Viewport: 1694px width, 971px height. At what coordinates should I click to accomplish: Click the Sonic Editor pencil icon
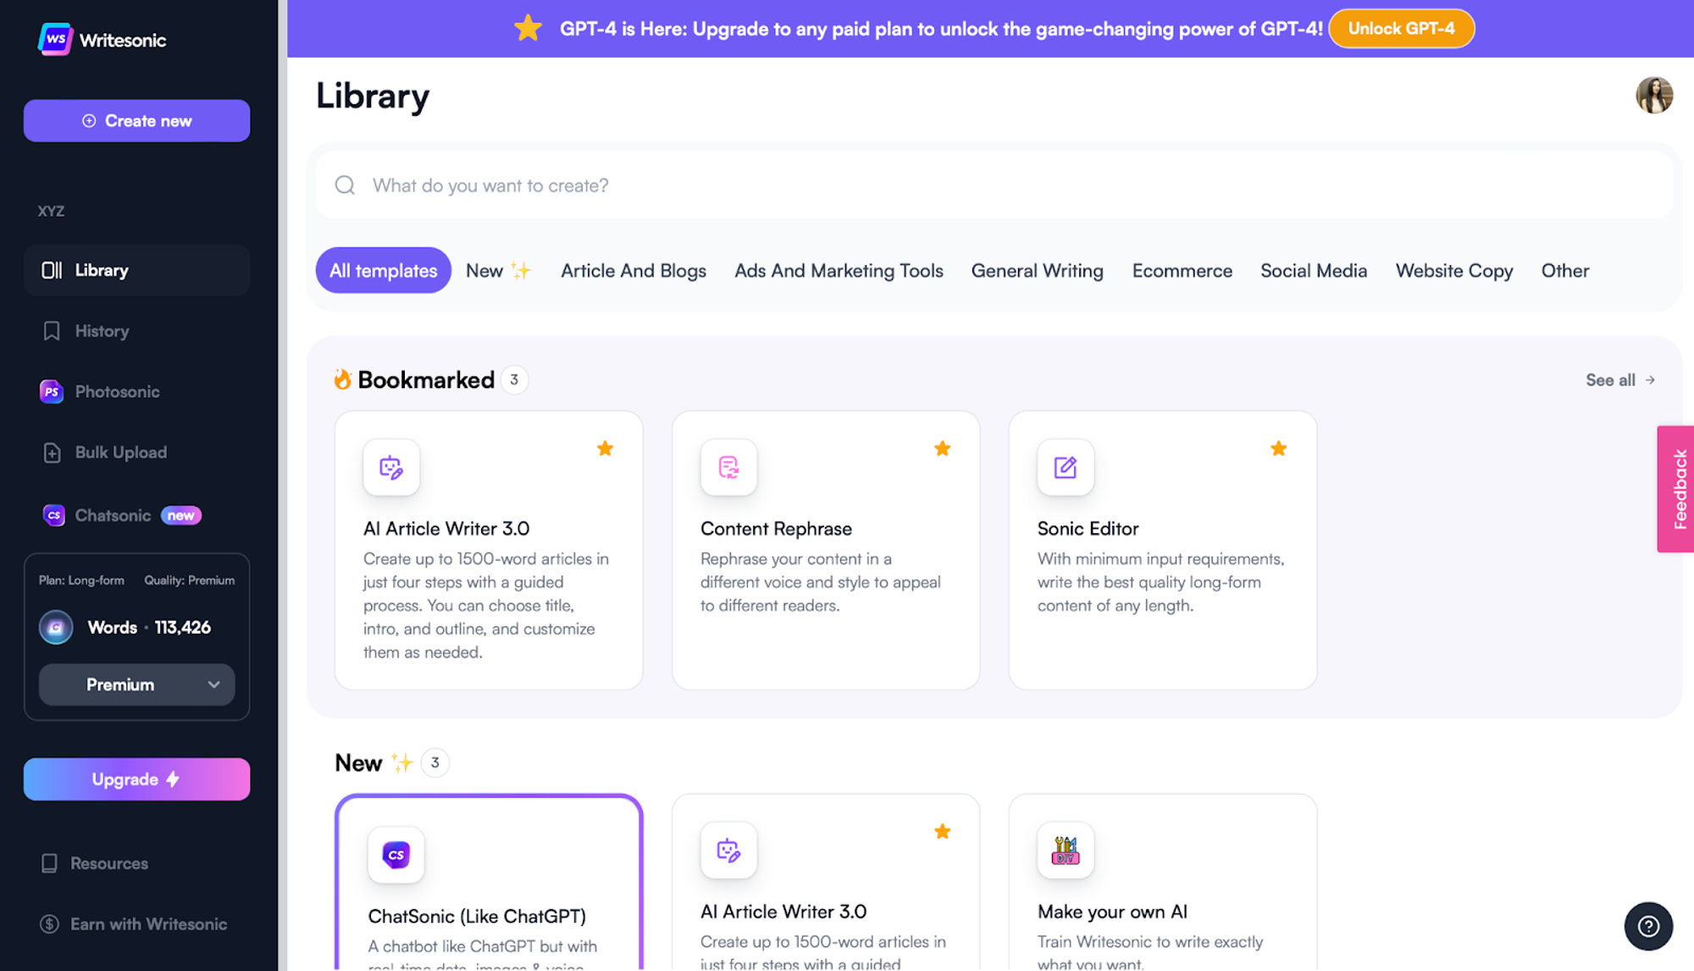(x=1065, y=467)
